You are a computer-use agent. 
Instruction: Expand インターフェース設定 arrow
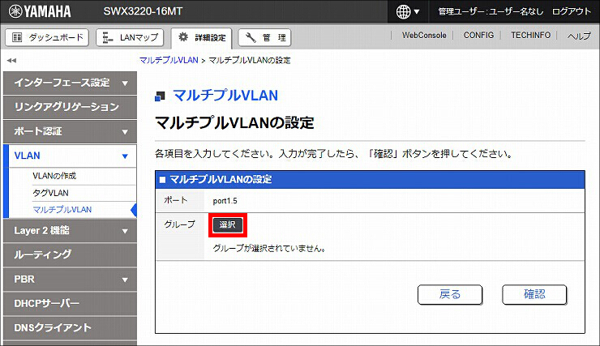click(125, 83)
